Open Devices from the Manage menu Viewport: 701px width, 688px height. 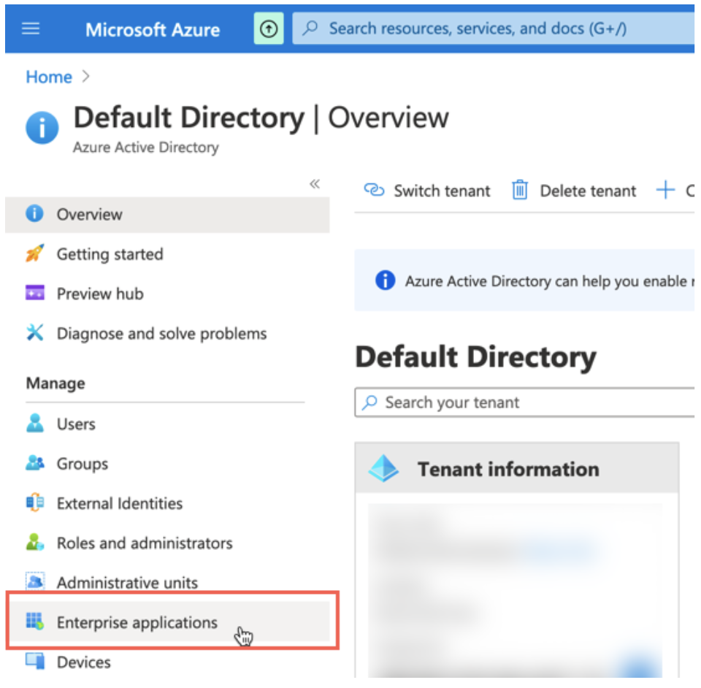coord(83,662)
